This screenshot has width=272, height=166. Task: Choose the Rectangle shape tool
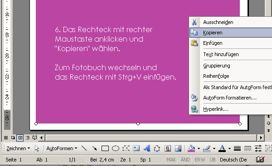(105, 148)
